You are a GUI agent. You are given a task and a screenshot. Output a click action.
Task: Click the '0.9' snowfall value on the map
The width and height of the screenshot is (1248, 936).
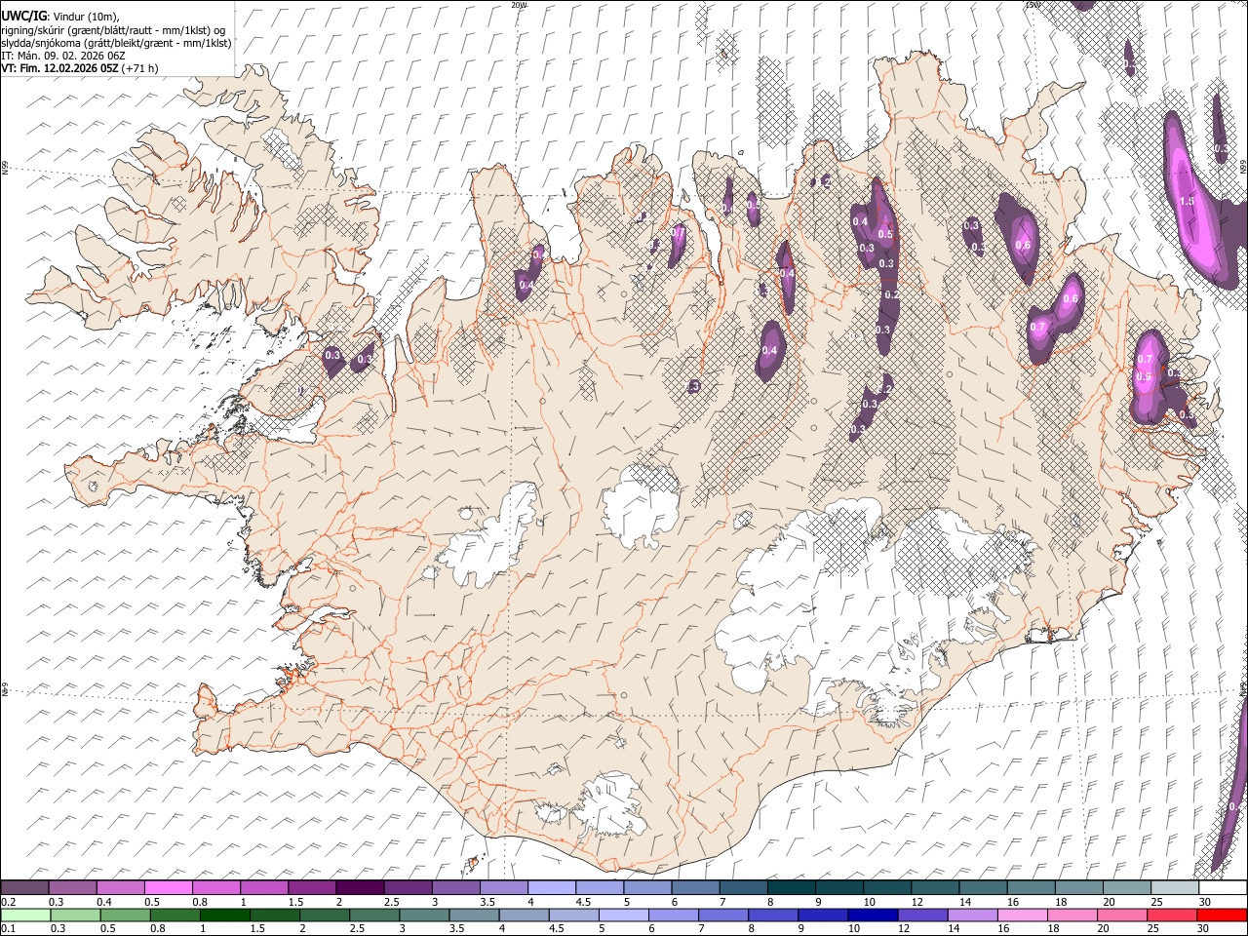point(1145,376)
